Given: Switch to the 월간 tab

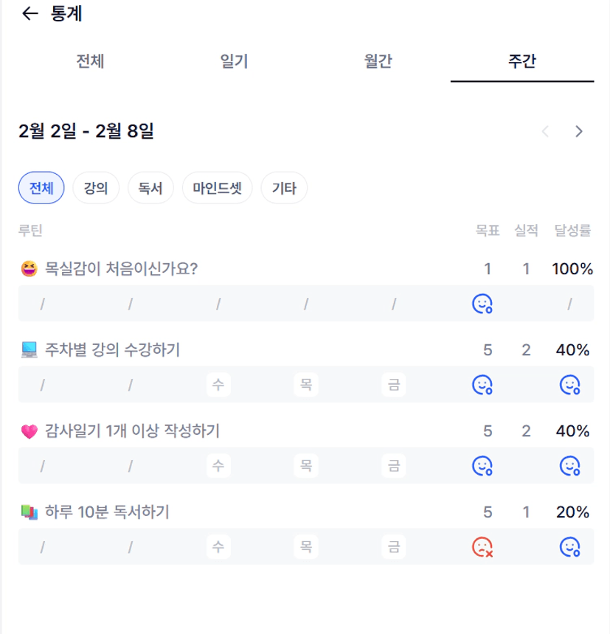Looking at the screenshot, I should click(378, 61).
